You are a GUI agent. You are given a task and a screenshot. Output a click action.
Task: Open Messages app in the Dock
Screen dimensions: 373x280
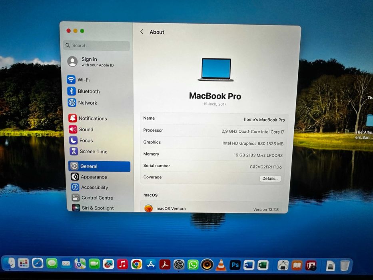52,264
